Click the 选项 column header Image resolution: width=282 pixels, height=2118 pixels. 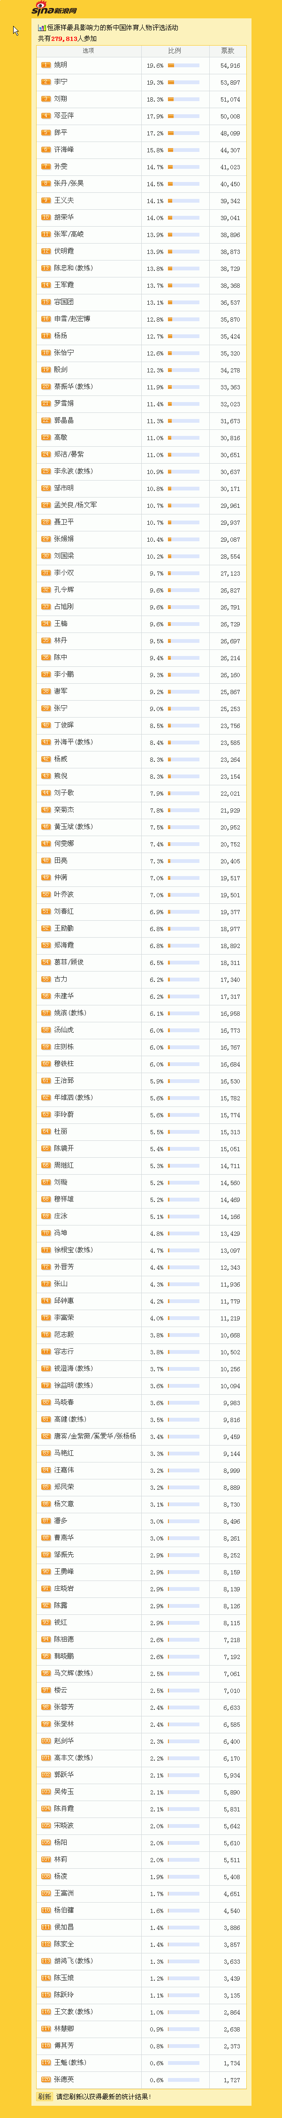point(88,51)
